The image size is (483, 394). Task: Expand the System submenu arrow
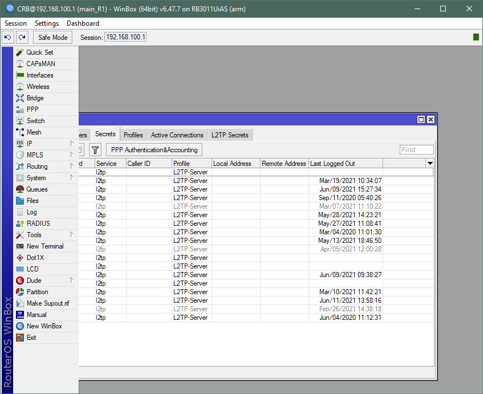pos(72,177)
